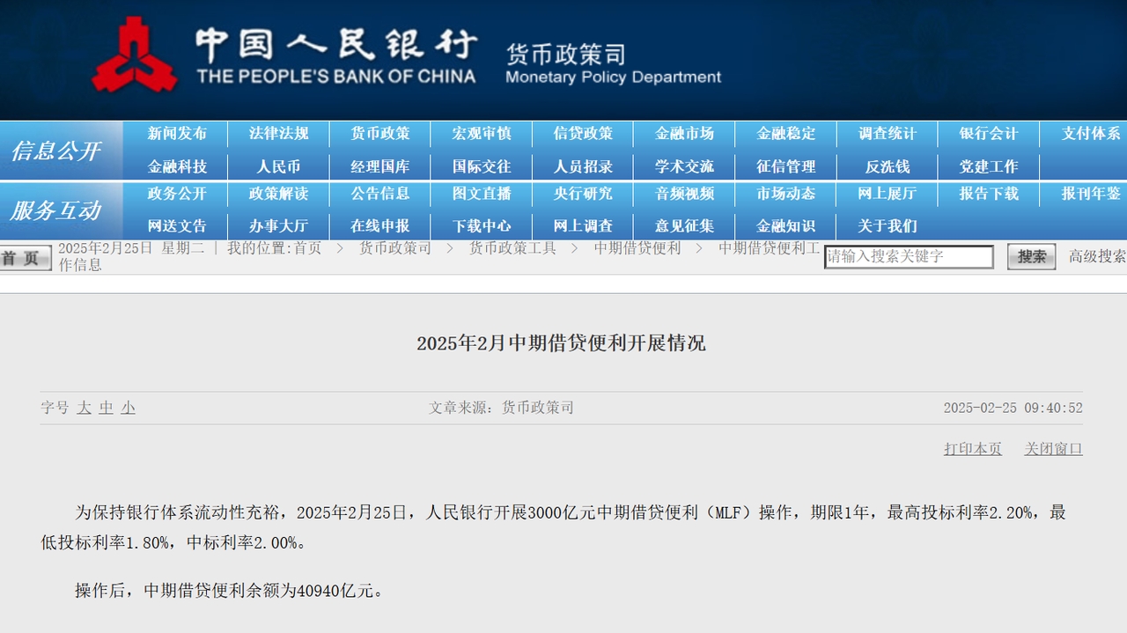Go to 调查统计 navigation item
Screen dimensions: 1127x633
tap(888, 134)
